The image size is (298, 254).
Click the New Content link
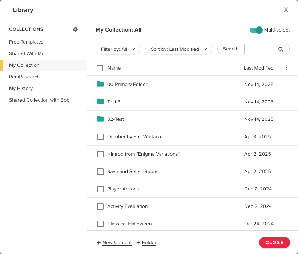(117, 243)
